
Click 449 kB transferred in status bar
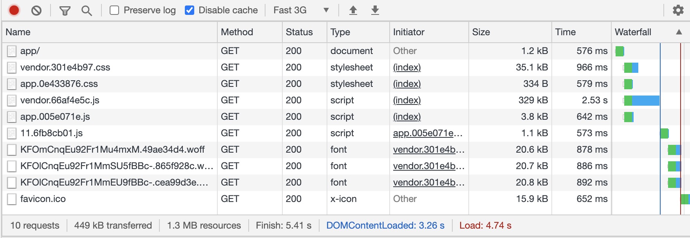click(113, 225)
